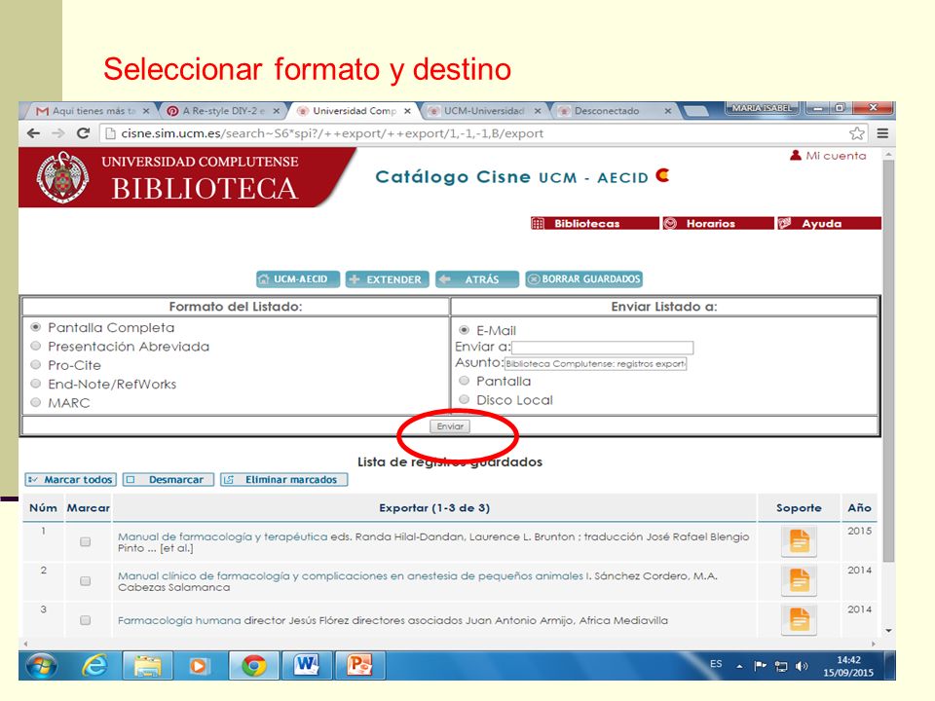Click the Enviar a email field
The height and width of the screenshot is (701, 935).
602,348
